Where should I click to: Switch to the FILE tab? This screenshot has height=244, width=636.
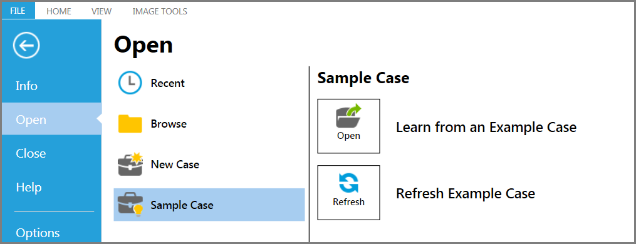pyautogui.click(x=18, y=11)
